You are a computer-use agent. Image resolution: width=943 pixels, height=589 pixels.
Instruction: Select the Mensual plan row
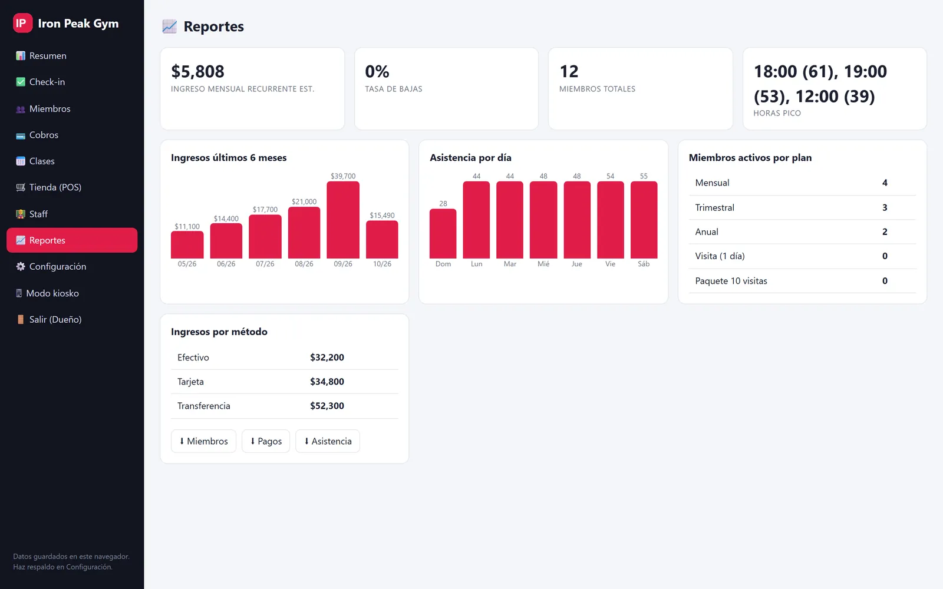coord(802,183)
